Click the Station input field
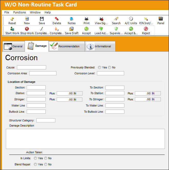 [36, 93]
